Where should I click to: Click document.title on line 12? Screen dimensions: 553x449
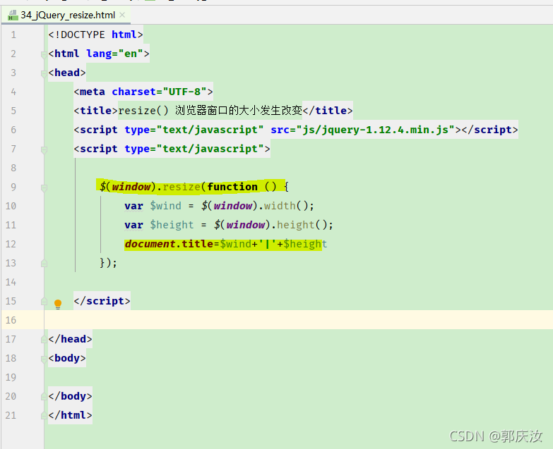coord(169,243)
